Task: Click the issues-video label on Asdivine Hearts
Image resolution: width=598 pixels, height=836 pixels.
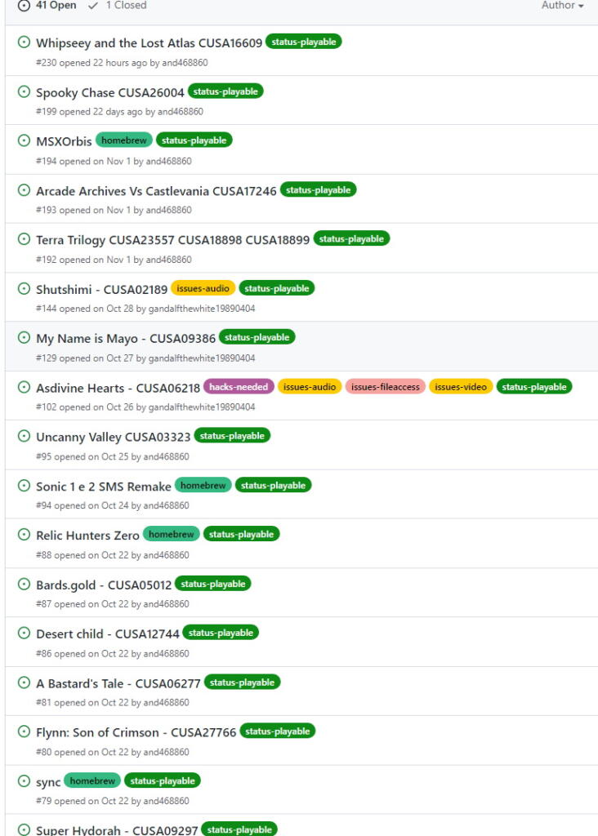Action: coord(461,386)
